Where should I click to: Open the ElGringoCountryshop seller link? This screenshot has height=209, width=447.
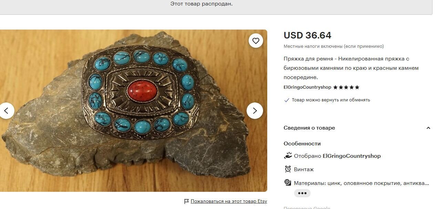point(307,87)
